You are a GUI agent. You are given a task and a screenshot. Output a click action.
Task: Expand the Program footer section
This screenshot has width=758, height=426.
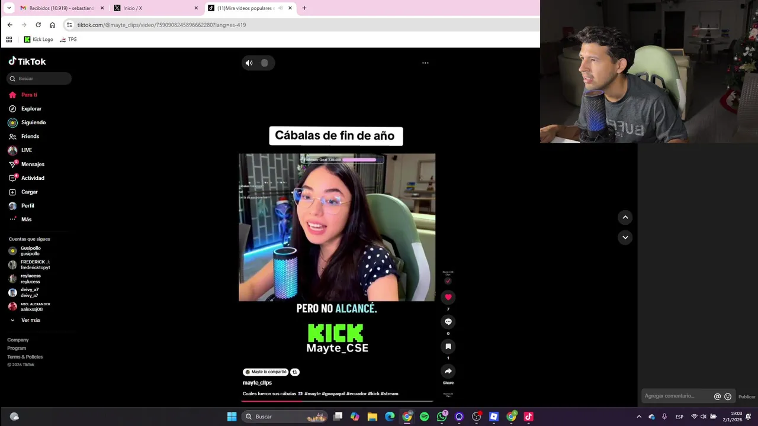[17, 348]
